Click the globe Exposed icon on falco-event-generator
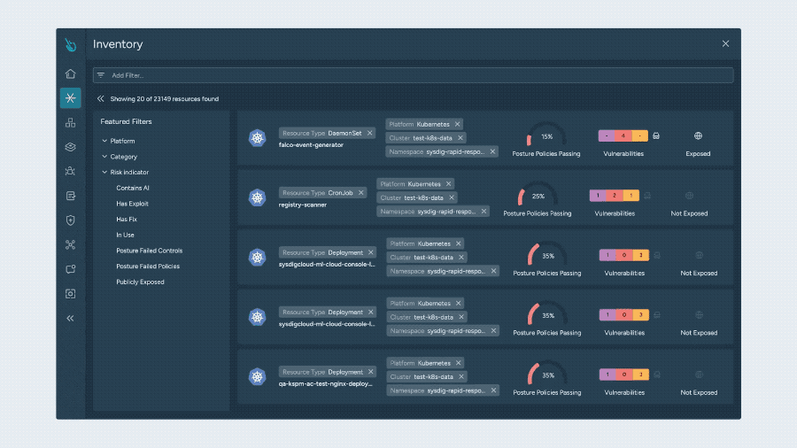This screenshot has height=448, width=797. click(698, 135)
